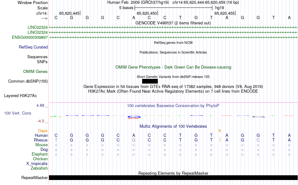Click the 100 Vert. Cons label
This screenshot has height=185, width=298.
pos(18,113)
